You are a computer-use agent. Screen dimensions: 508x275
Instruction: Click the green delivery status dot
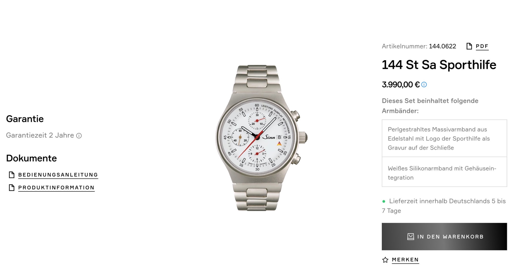click(x=384, y=201)
